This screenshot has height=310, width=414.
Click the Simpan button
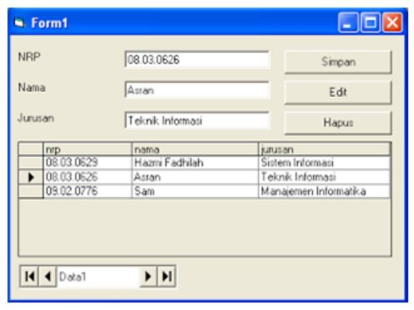338,62
